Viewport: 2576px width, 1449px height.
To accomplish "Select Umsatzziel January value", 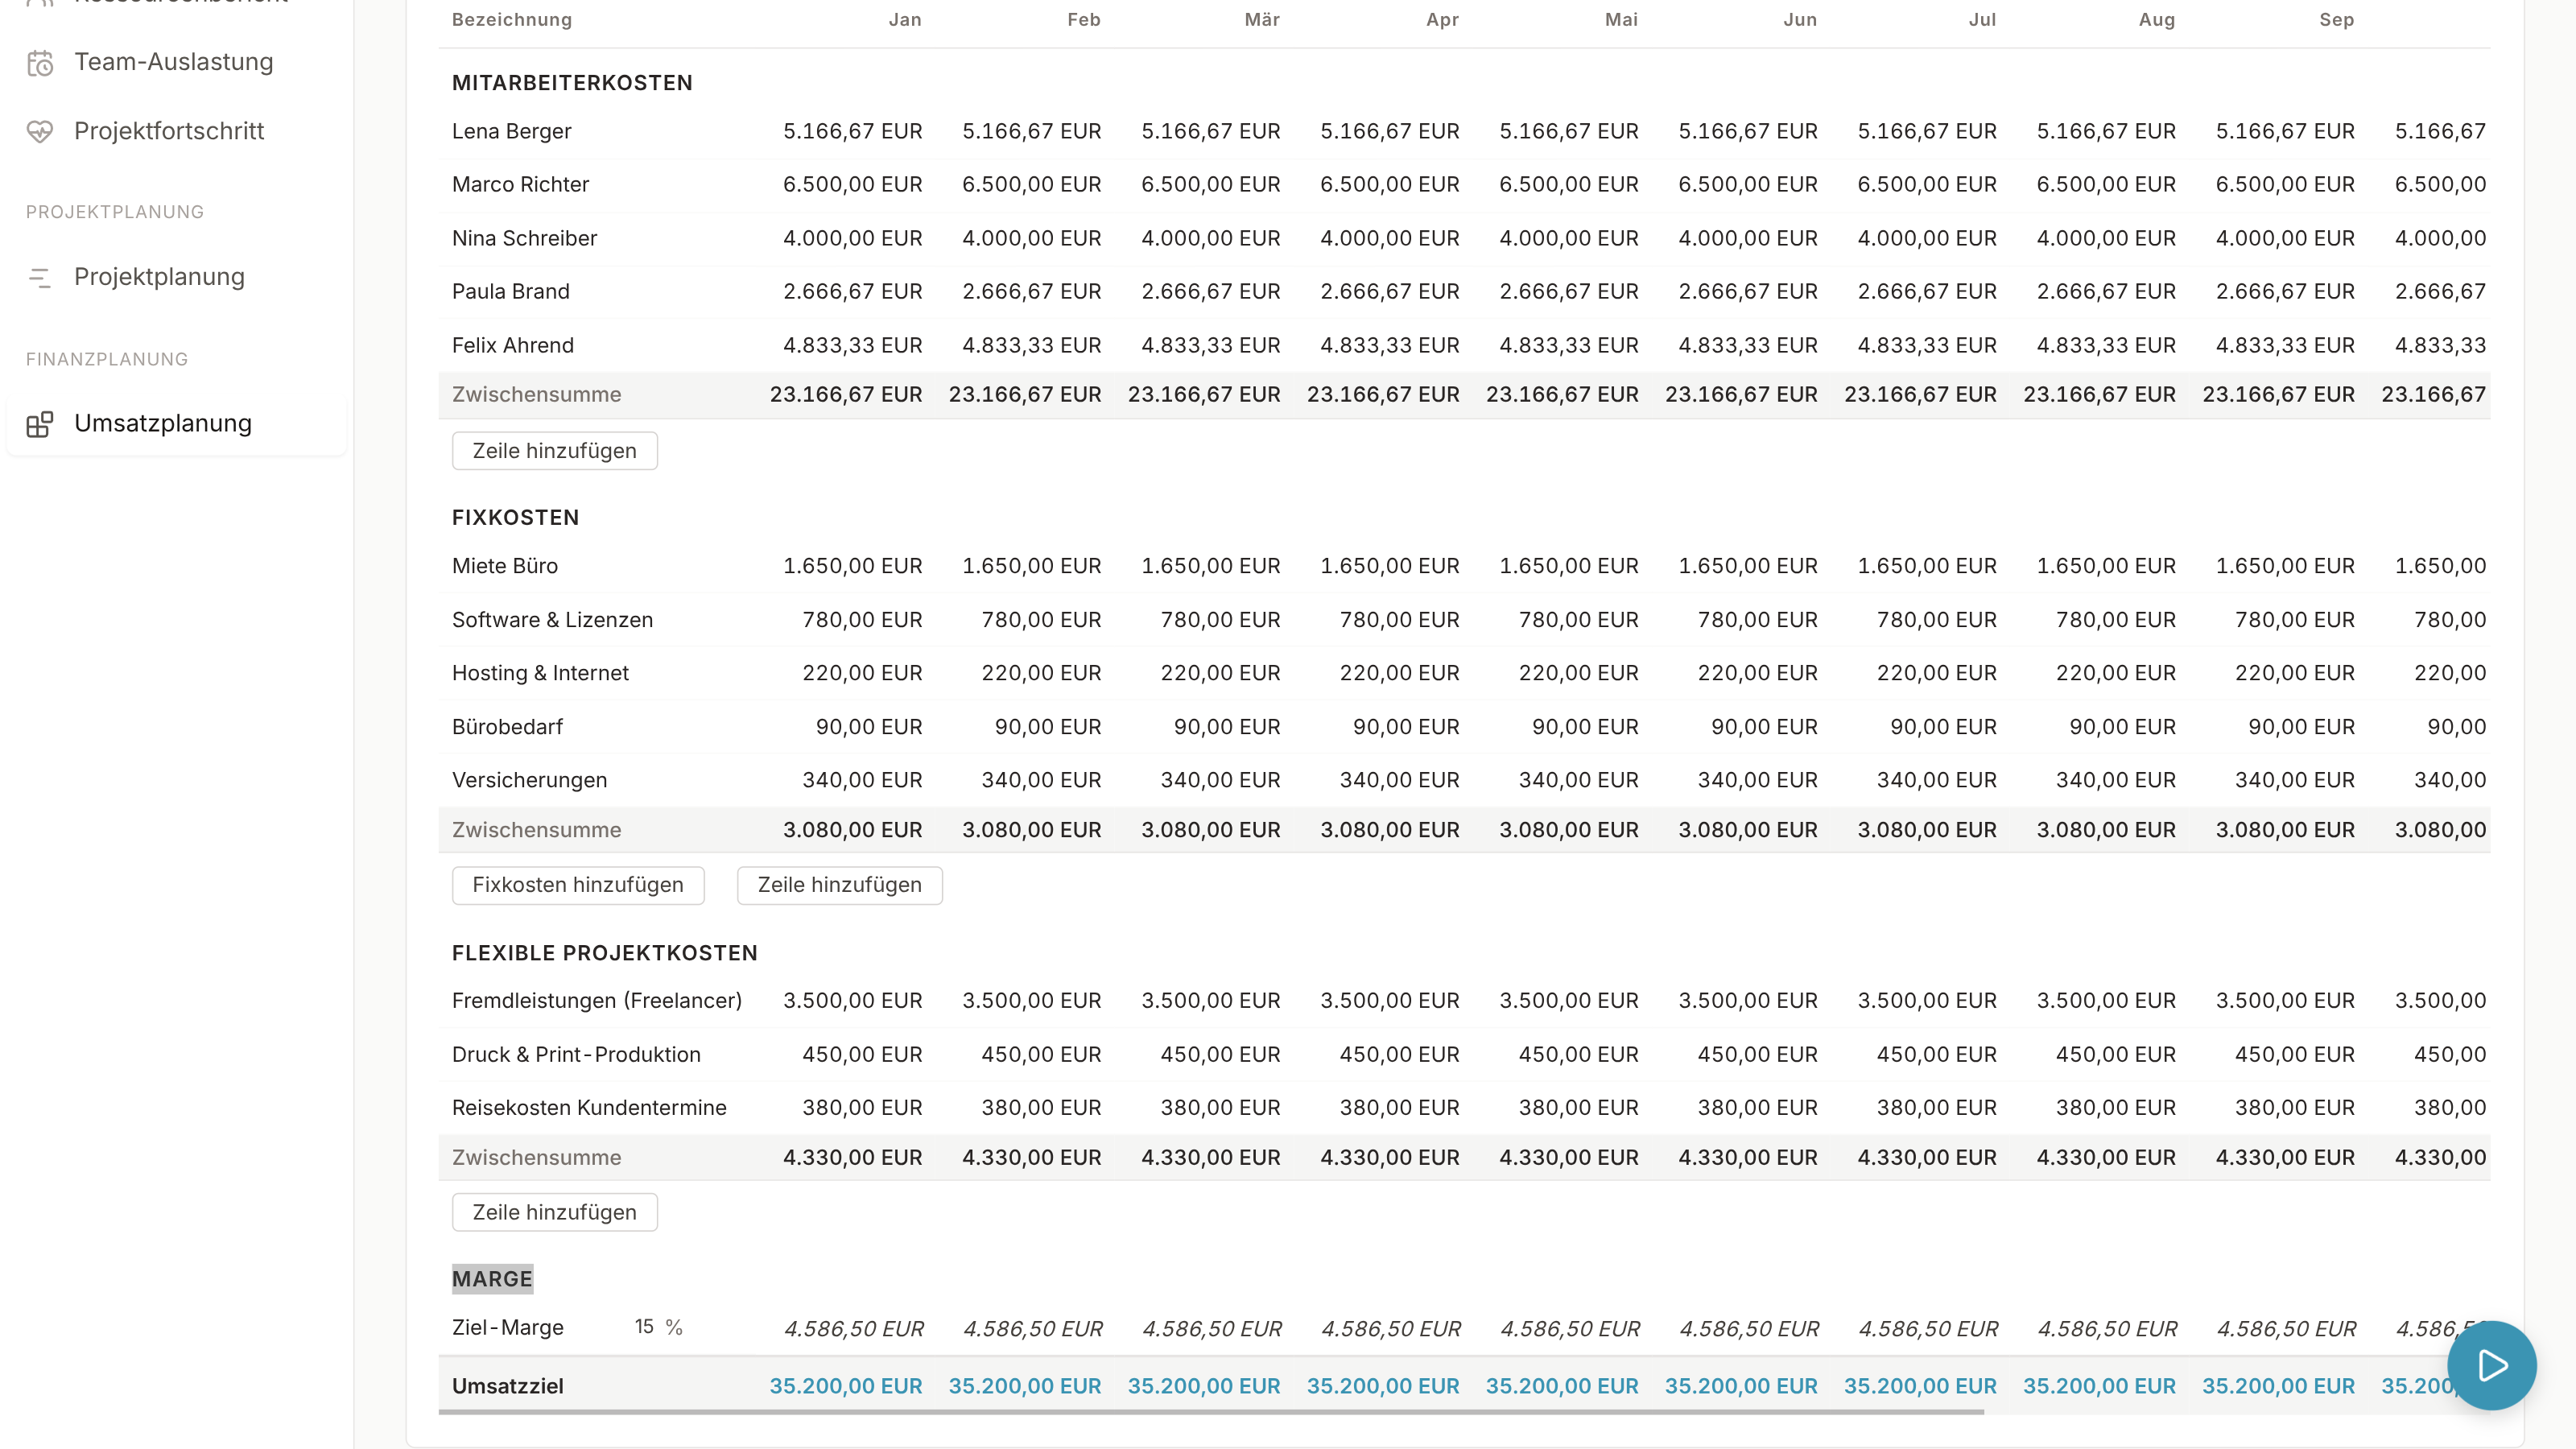I will 846,1386.
